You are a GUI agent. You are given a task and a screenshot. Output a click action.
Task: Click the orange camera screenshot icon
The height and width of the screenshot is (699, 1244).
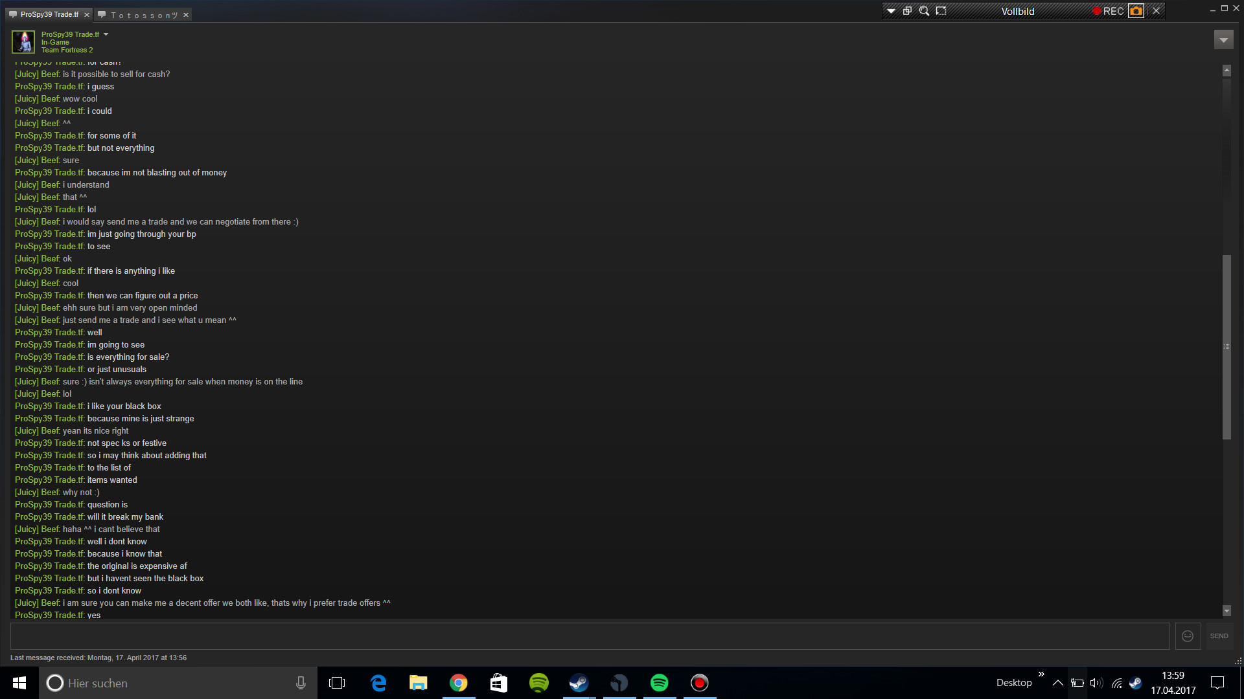(1136, 11)
